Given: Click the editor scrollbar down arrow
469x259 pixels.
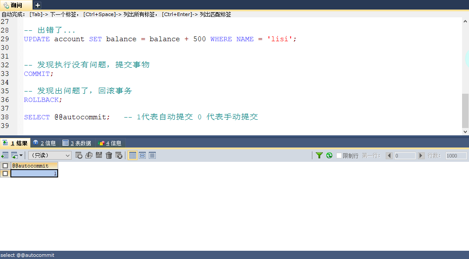Looking at the screenshot, I should [465, 131].
